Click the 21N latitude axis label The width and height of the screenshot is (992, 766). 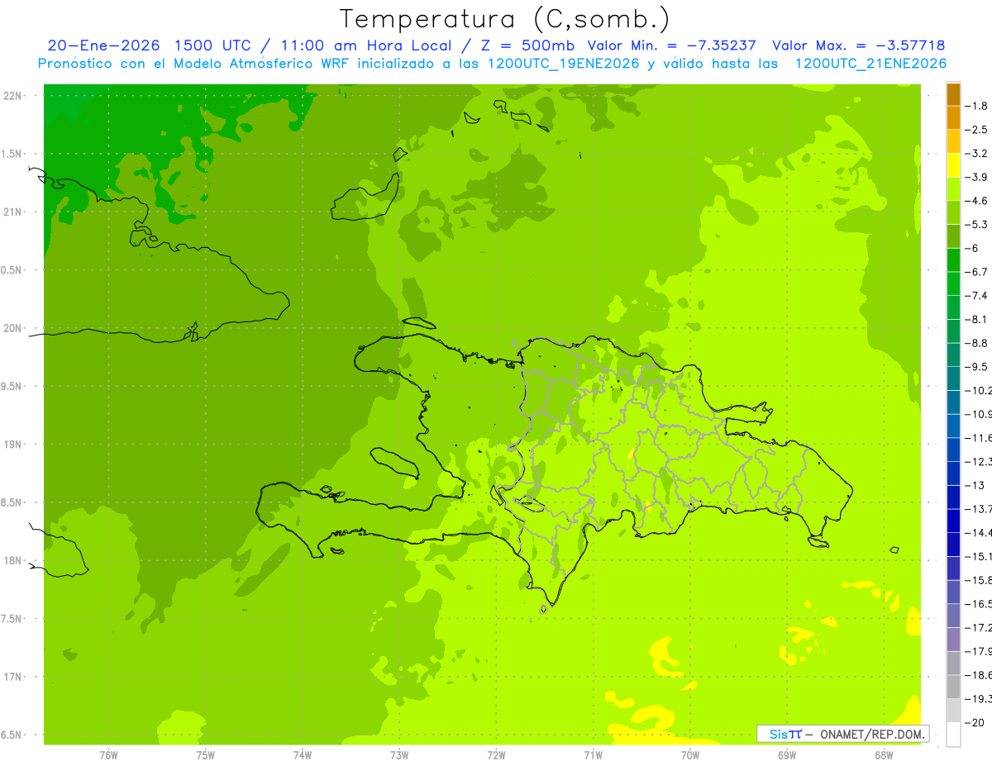[x=14, y=212]
